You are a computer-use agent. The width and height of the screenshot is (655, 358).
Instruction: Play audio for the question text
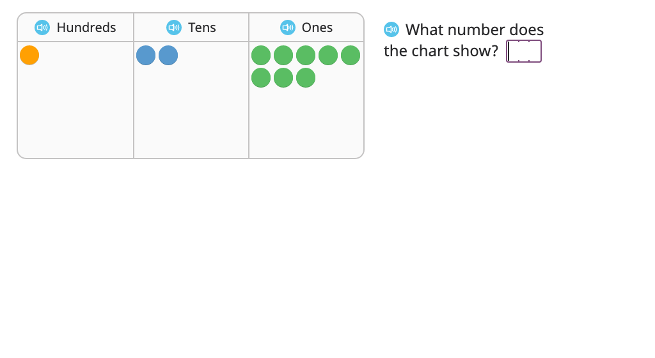point(391,29)
